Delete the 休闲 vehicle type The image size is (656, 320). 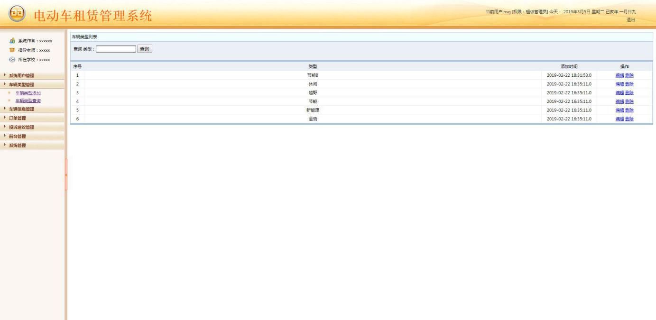pyautogui.click(x=629, y=84)
